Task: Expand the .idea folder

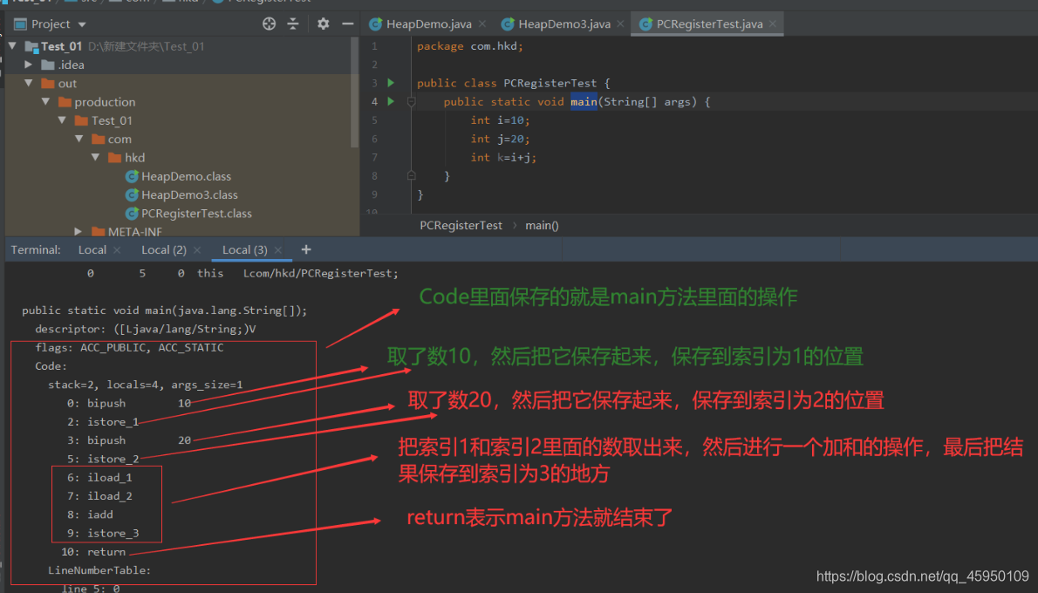Action: coord(29,65)
